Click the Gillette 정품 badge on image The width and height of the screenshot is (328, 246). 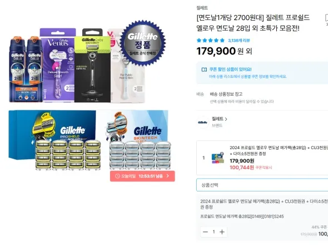(x=143, y=43)
